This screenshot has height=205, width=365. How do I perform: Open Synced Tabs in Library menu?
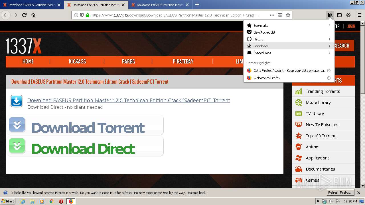tap(289, 53)
